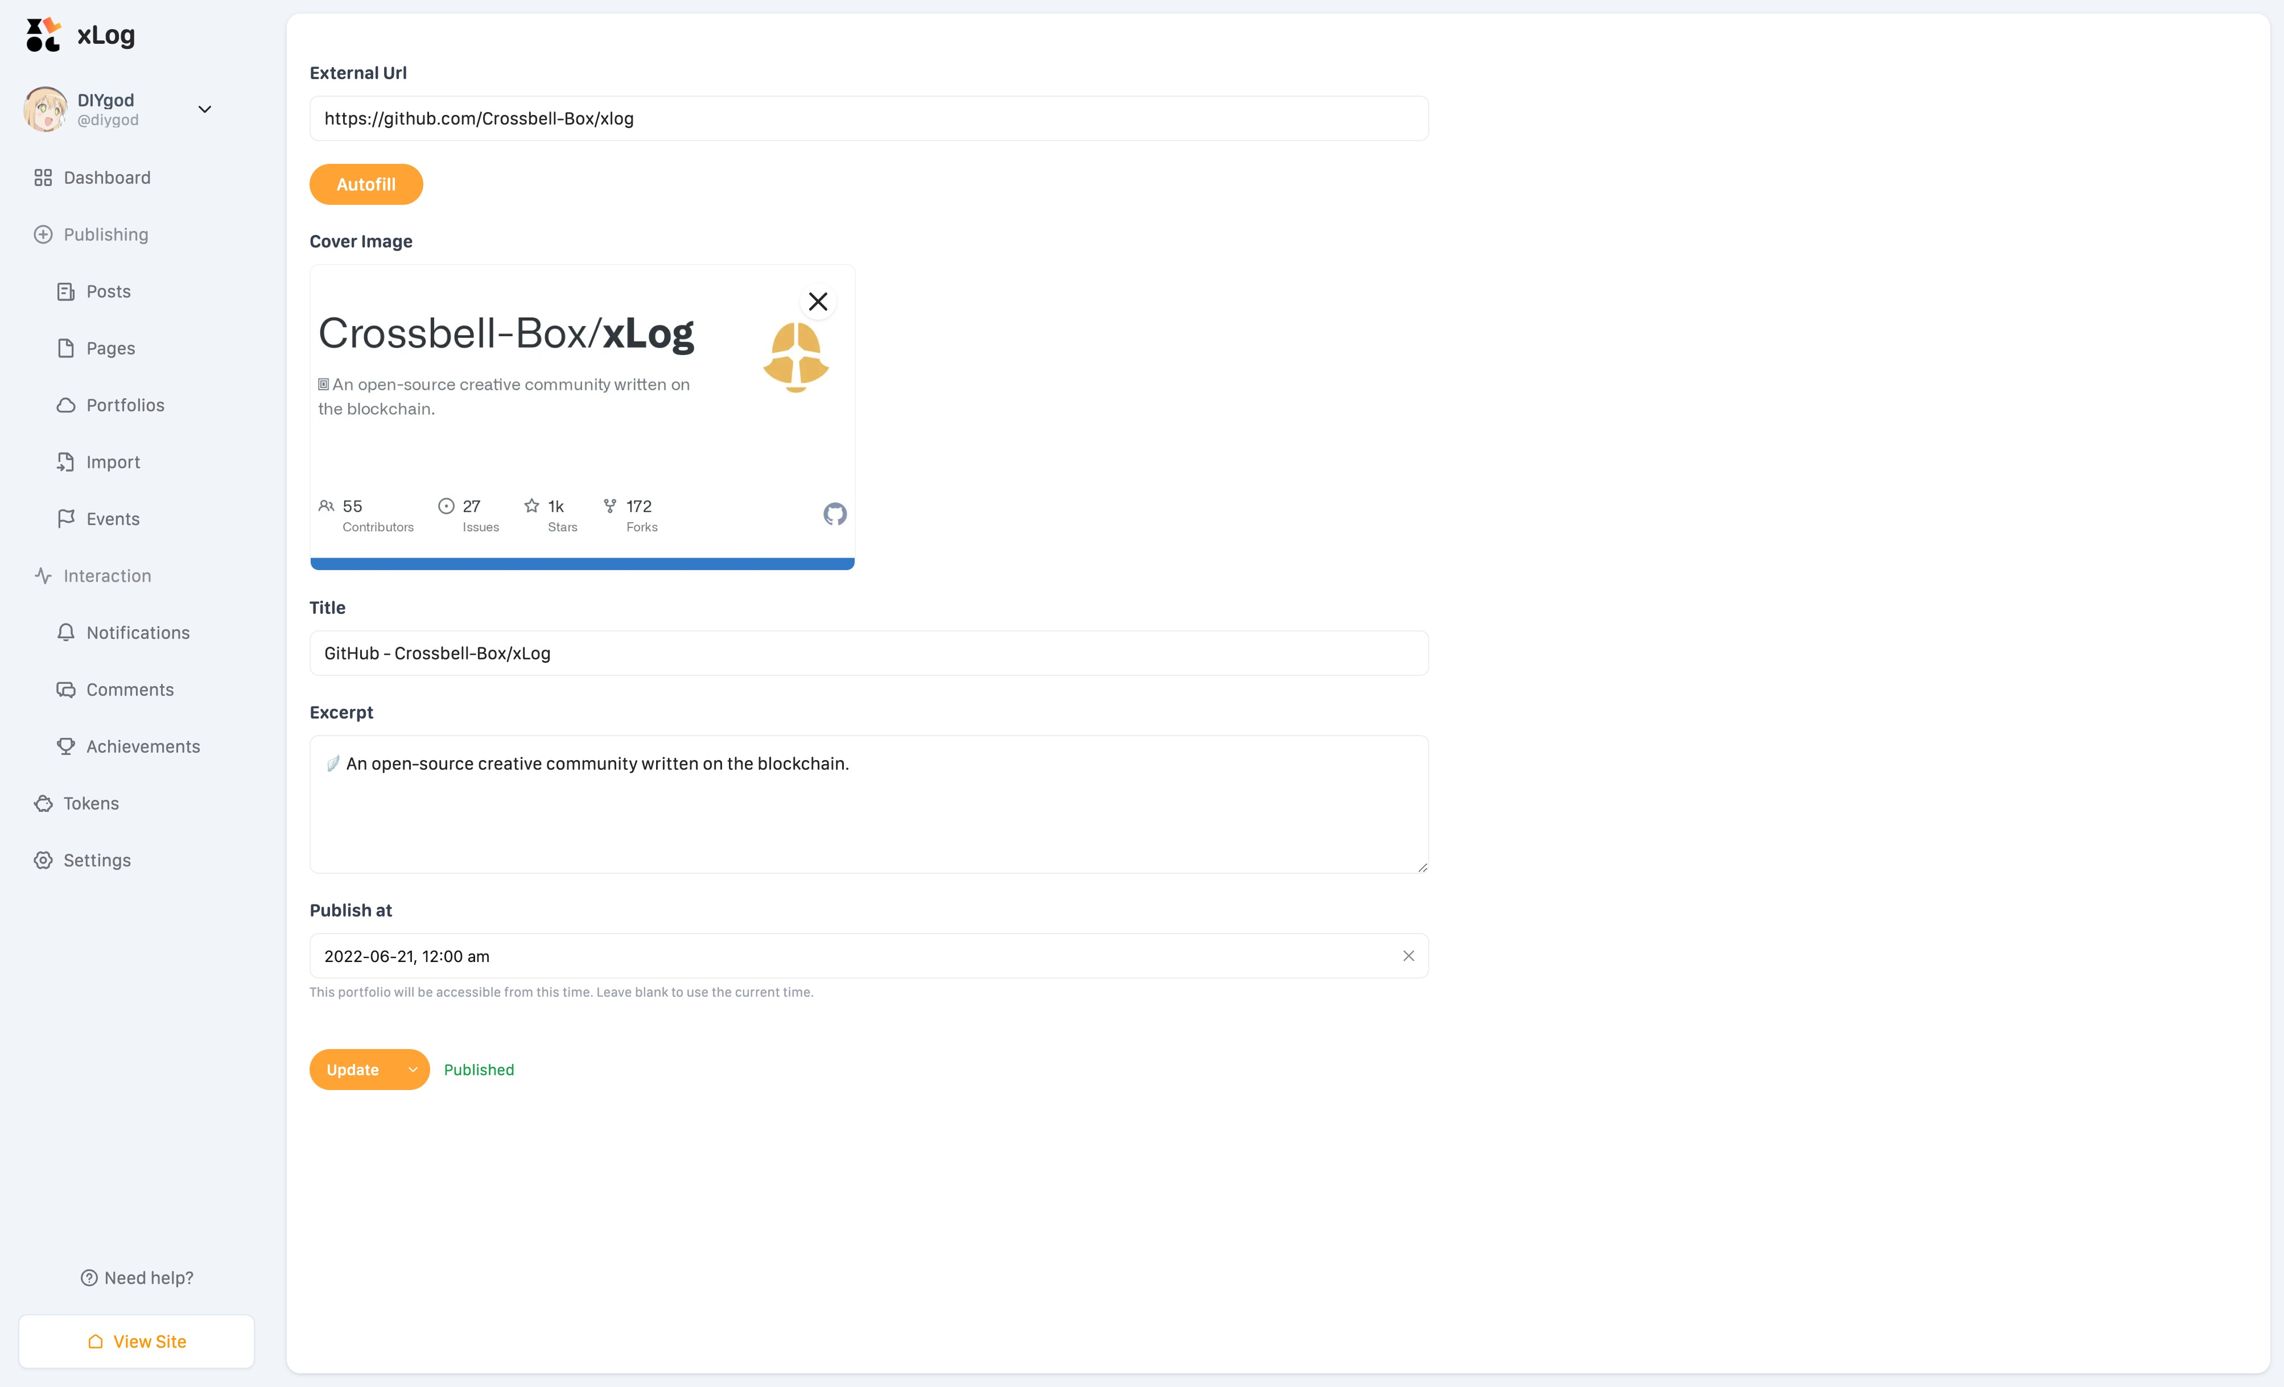
Task: Click the Achievements trophy icon
Action: 66,747
